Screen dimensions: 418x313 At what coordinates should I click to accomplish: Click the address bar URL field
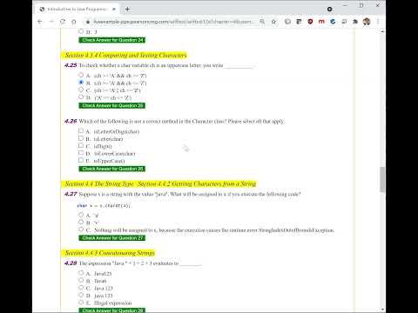(174, 22)
